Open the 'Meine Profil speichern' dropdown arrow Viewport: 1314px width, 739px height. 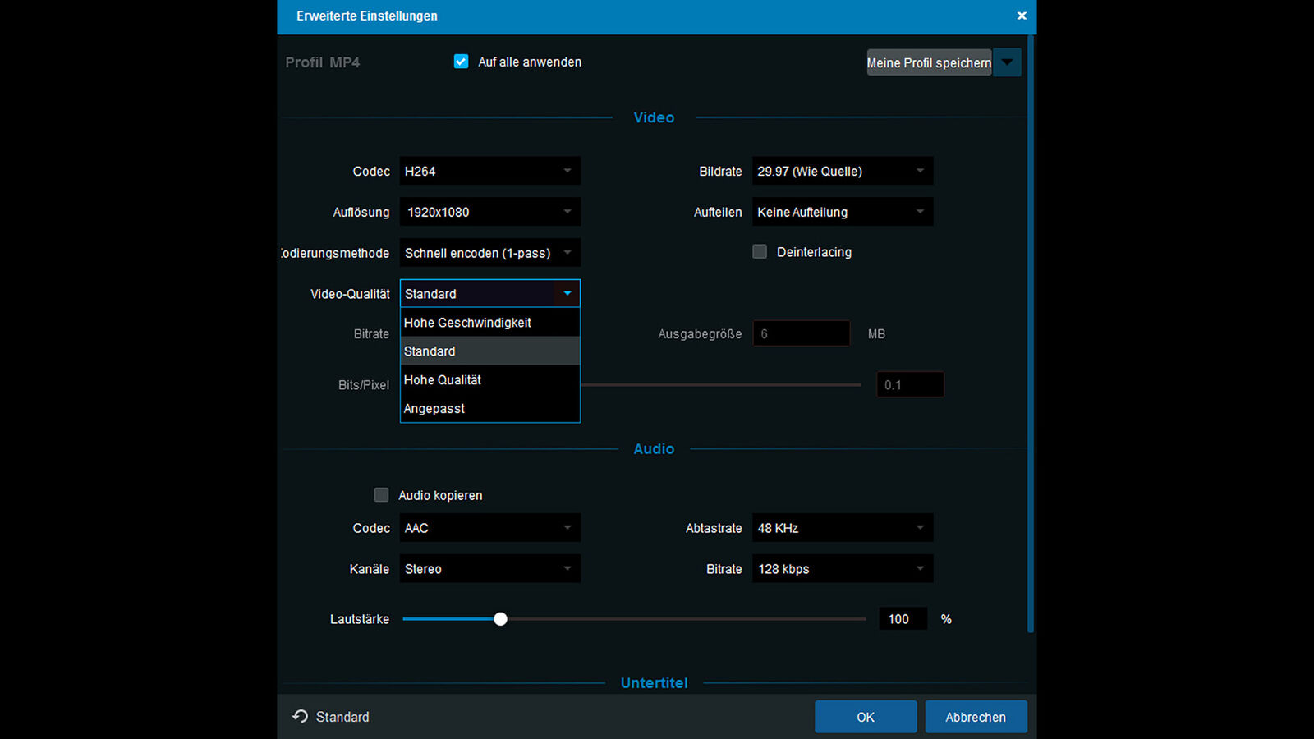[1007, 62]
